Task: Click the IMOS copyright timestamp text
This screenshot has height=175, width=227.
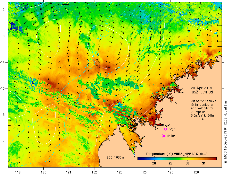Action: click(x=225, y=132)
